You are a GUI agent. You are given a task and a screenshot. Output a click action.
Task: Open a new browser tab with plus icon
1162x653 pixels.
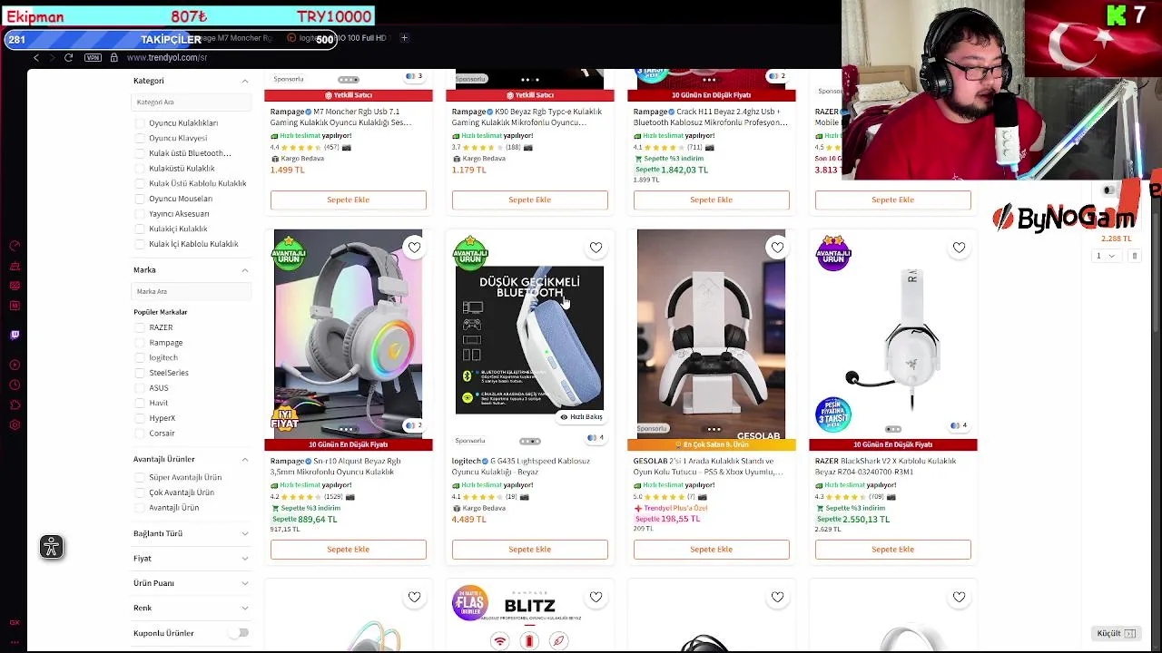[404, 38]
